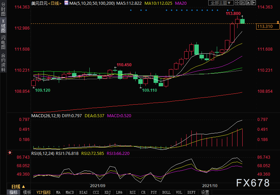Switch to the 分时图 sidebar tab
This screenshot has height=195, width=280.
(3, 10)
